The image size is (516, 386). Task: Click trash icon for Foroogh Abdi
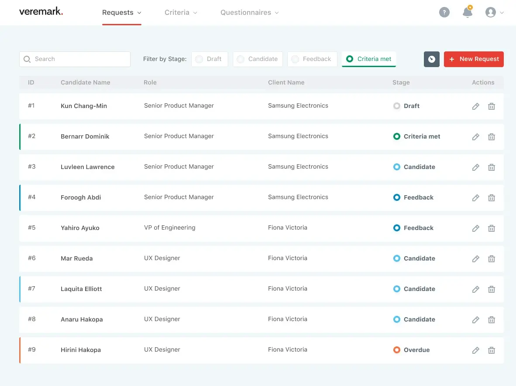coord(491,198)
